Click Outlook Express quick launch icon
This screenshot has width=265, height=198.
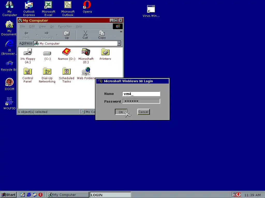pos(35,195)
